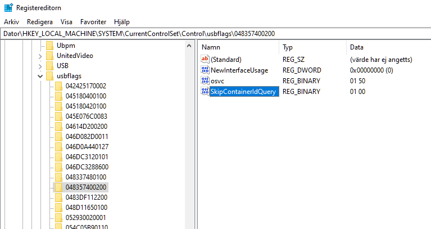Select the 048D11650100 key
Viewport: 431px width, 229px height.
86,207
